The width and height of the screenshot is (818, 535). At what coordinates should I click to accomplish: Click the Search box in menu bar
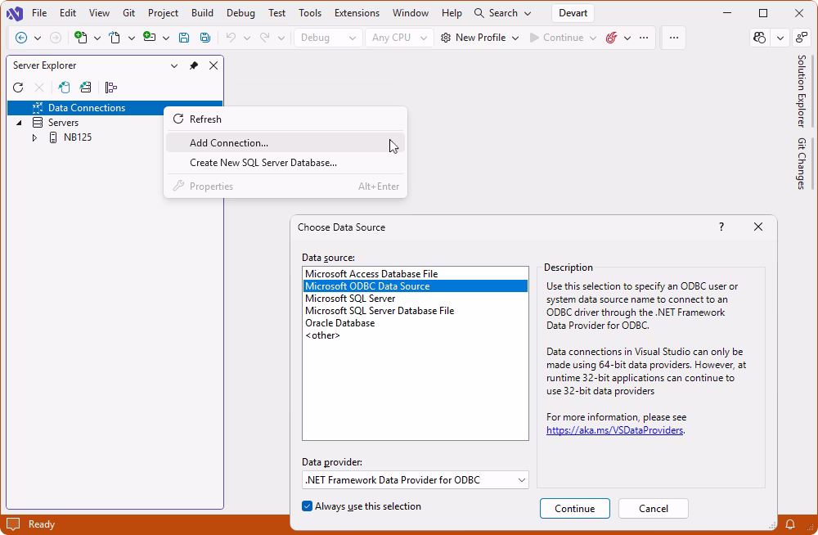pos(502,13)
